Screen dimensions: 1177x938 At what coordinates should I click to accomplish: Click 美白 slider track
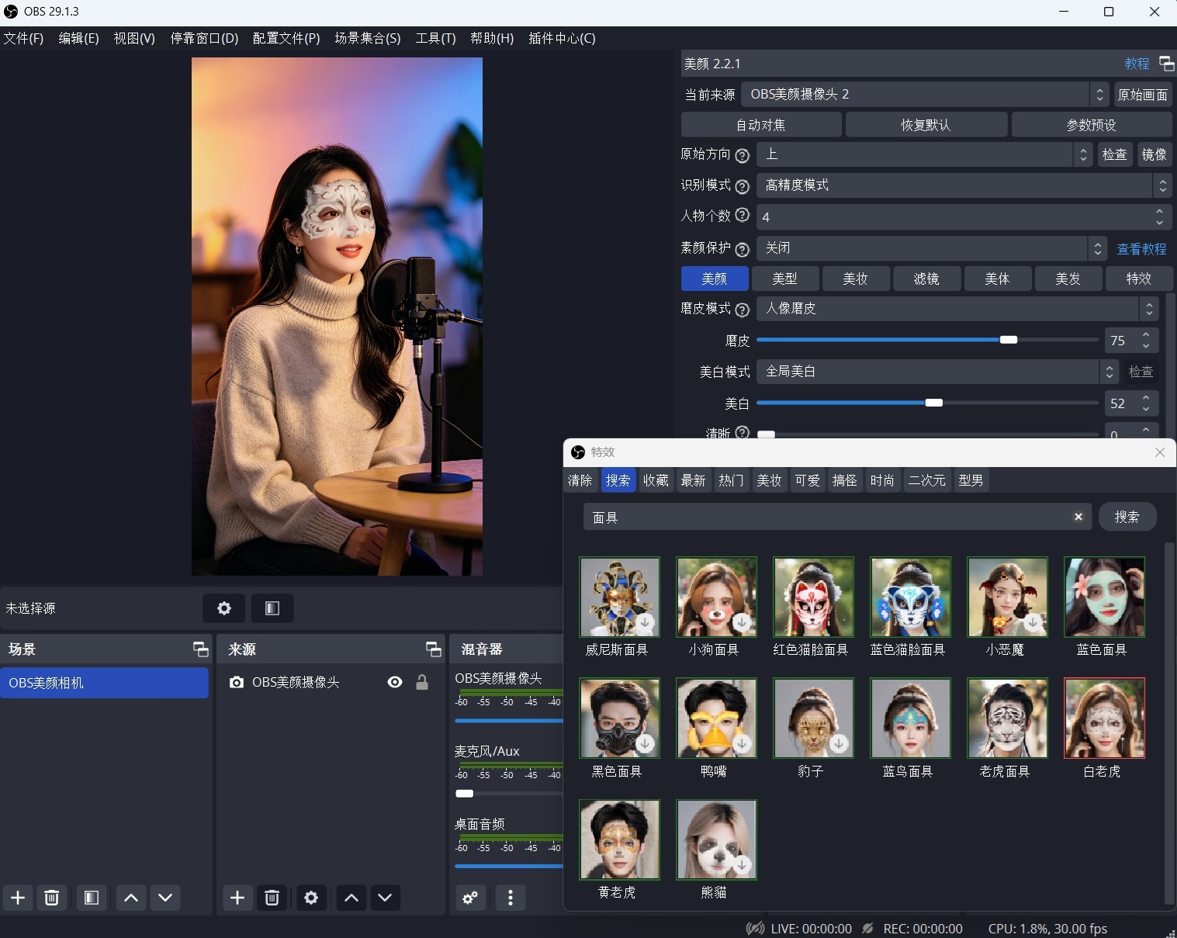pyautogui.click(x=927, y=403)
